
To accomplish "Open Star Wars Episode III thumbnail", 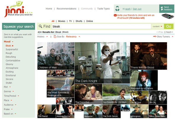I will click(x=61, y=87).
